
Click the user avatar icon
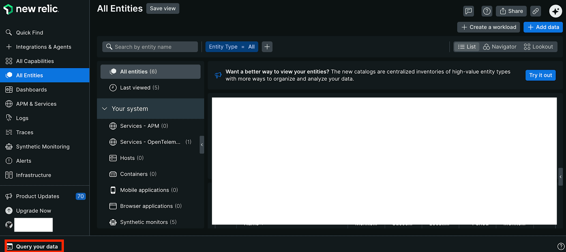9,225
